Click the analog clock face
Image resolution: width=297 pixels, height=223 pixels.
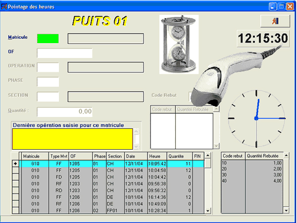pos(256,118)
